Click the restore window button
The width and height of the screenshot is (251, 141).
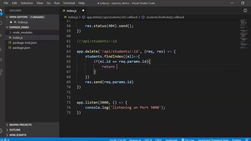tap(243, 3)
